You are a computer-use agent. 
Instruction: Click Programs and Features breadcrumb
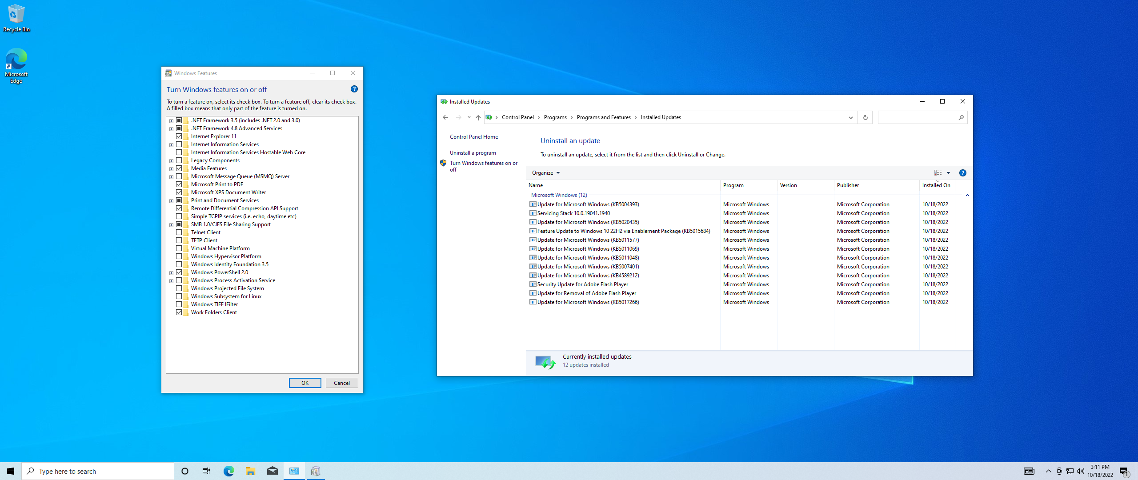604,117
